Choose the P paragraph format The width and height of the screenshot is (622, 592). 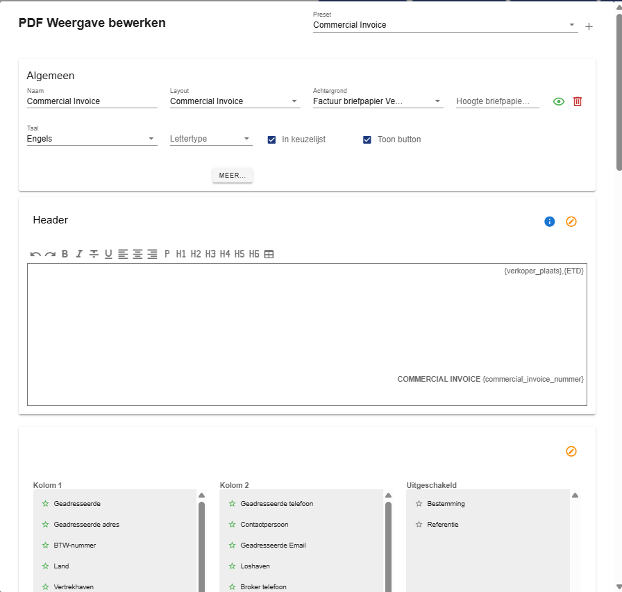(x=167, y=254)
